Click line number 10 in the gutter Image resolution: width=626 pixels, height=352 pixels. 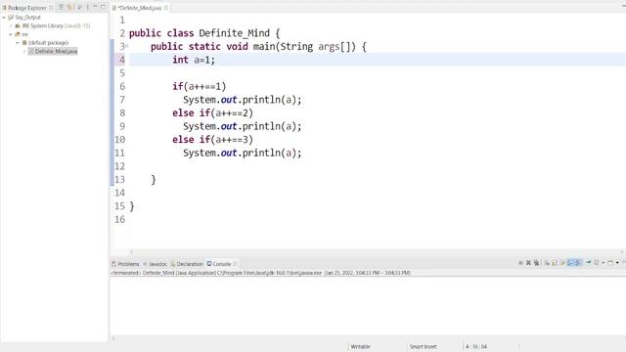(119, 140)
